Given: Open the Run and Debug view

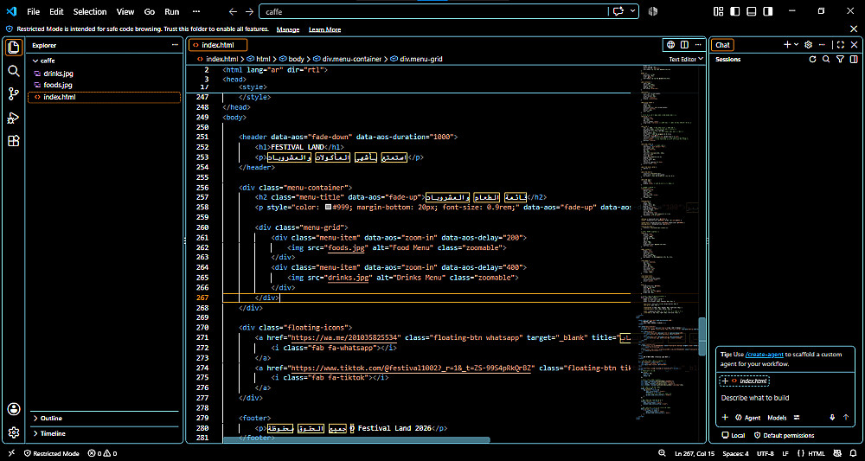Looking at the screenshot, I should [14, 118].
